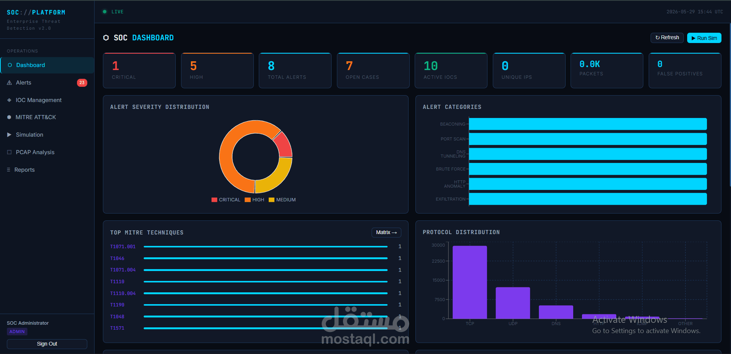This screenshot has width=731, height=354.
Task: Click the PCAP Analysis square icon
Action: (x=9, y=152)
